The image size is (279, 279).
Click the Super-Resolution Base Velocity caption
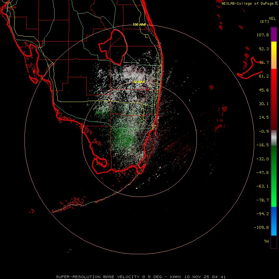click(141, 277)
